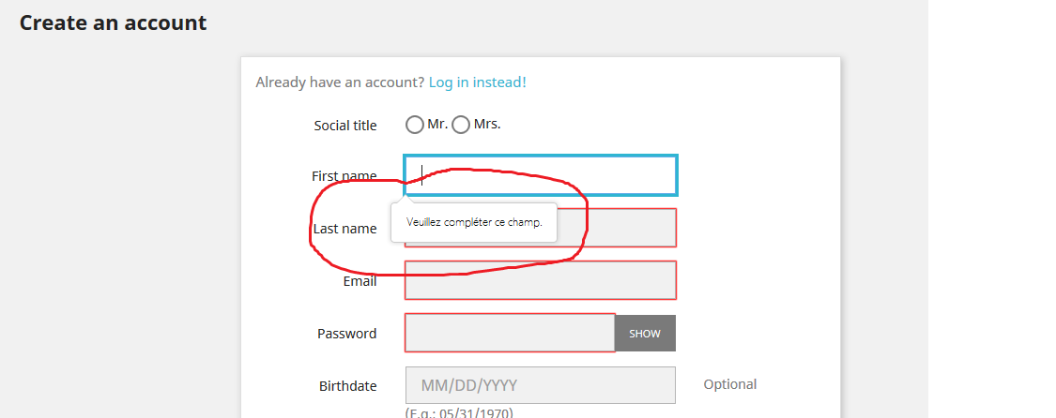The height and width of the screenshot is (418, 1056).
Task: Open the "Log in instead!" link
Action: (x=477, y=82)
